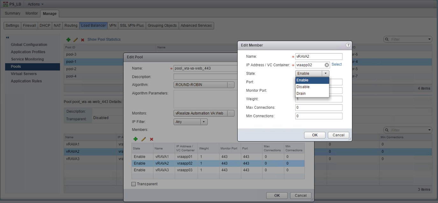438x203 pixels.
Task: Open the Show Pool Statistics link
Action: [104, 39]
